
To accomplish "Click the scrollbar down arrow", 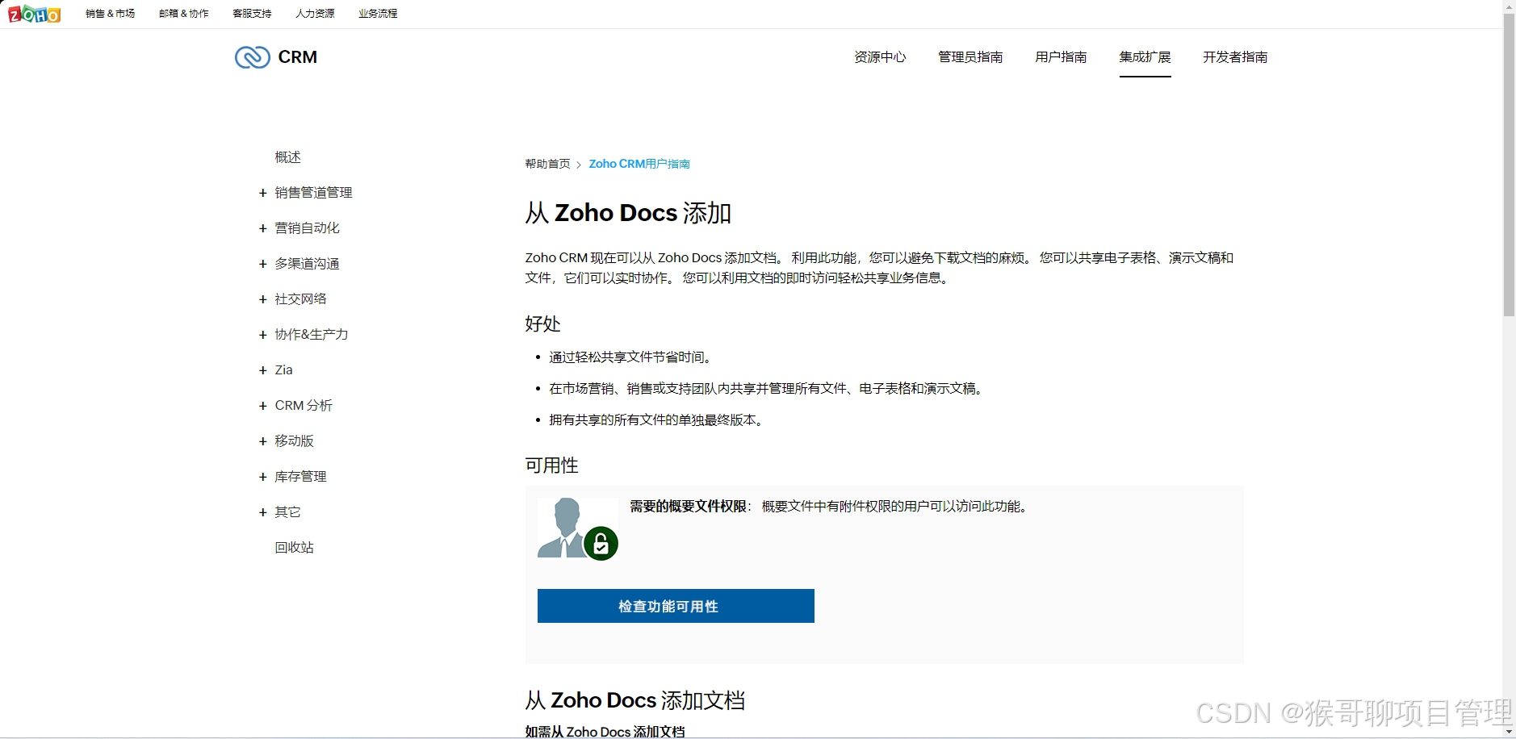I will coord(1509,732).
